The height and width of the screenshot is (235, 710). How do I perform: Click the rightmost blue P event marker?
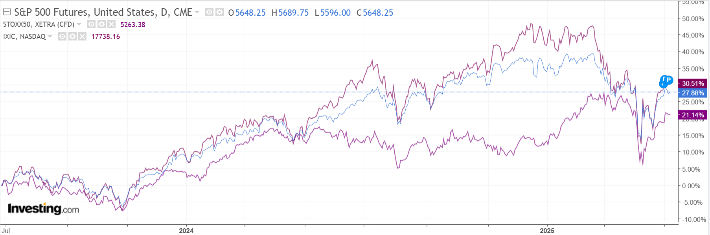coord(669,80)
